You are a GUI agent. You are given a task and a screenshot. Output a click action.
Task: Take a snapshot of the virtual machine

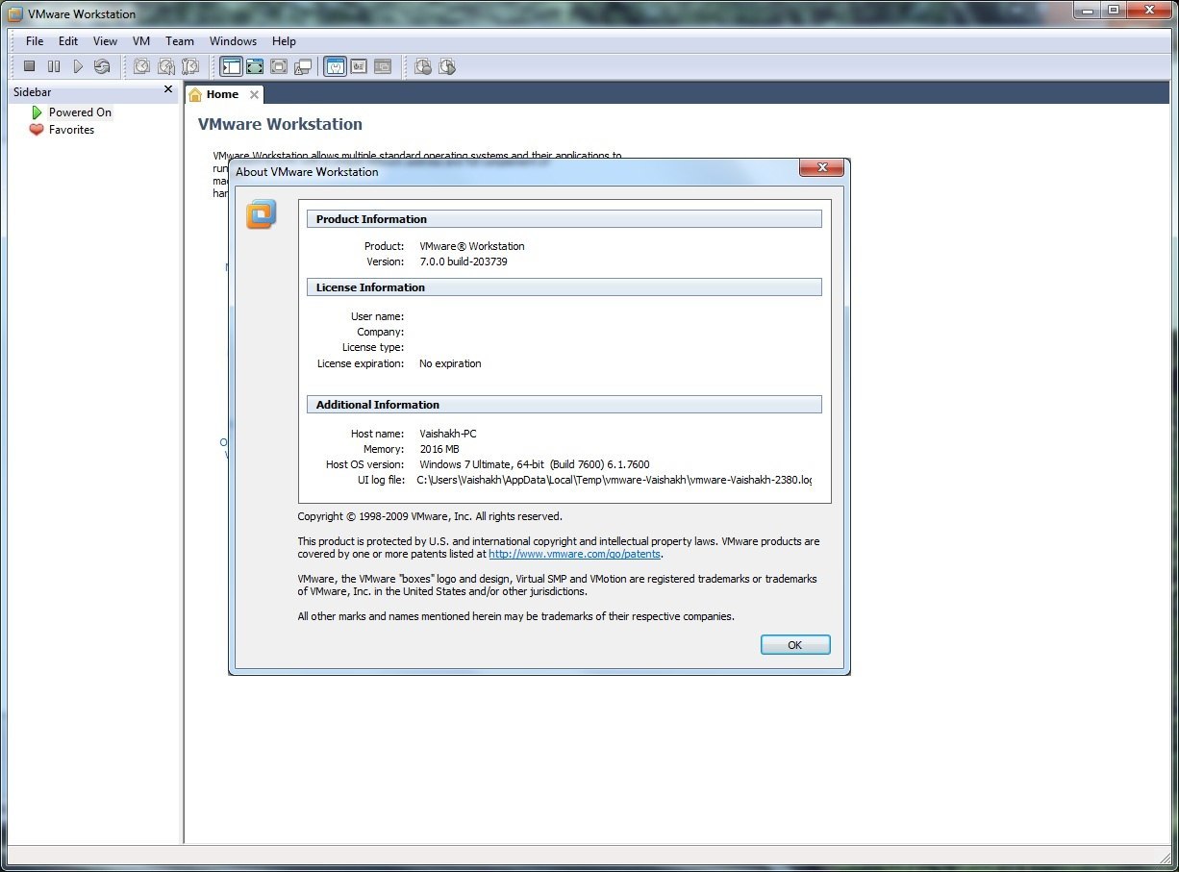tap(141, 66)
